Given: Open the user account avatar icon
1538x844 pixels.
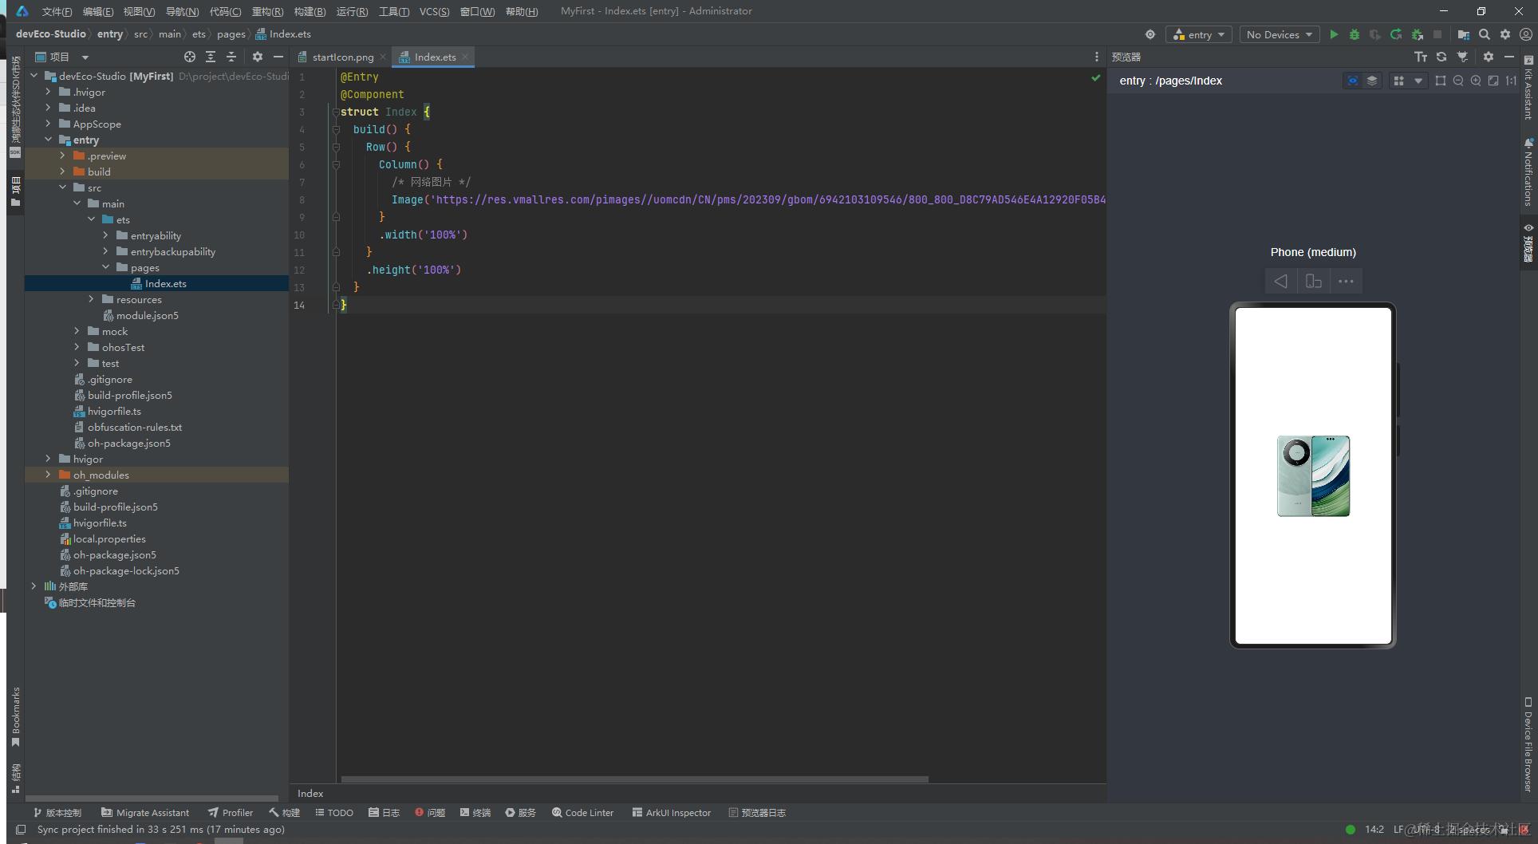Looking at the screenshot, I should coord(1525,34).
